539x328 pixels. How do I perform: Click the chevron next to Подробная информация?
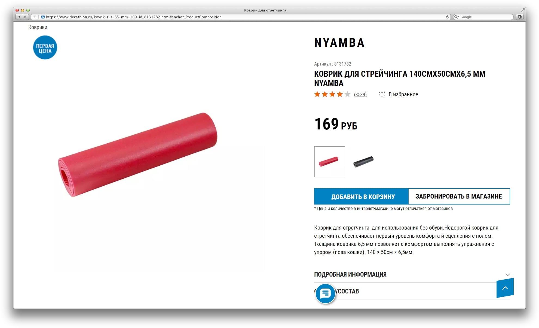point(507,275)
